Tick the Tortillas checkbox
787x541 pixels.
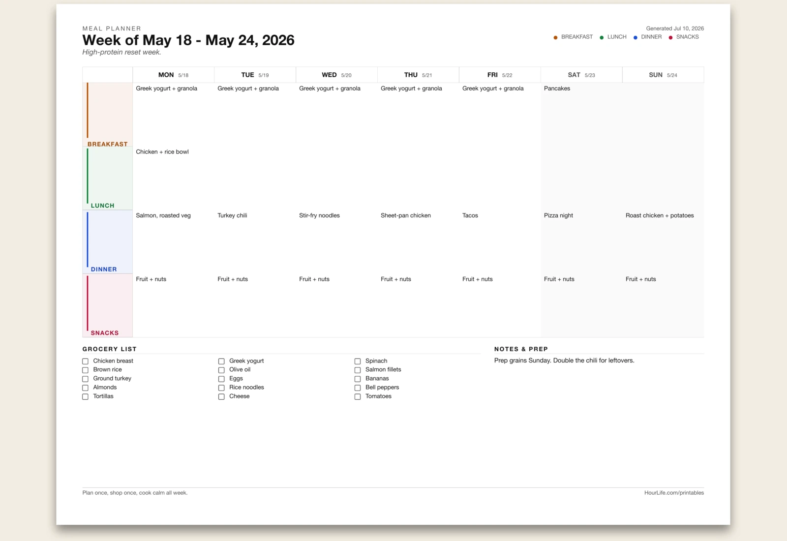point(85,396)
